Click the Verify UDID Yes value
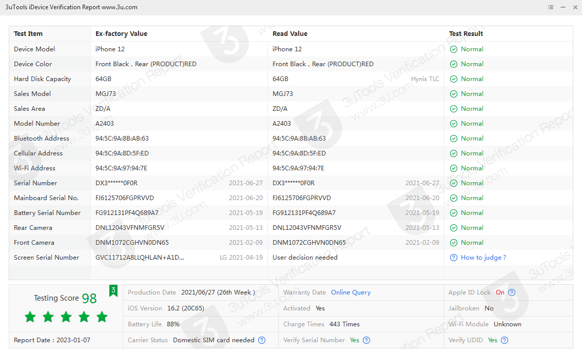The height and width of the screenshot is (352, 582). 493,340
